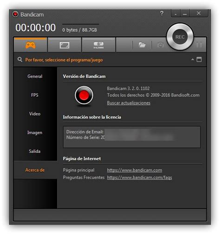Viewport: 220px width, 234px height.
Task: Click the 'Información sobre la licencia' heading
Action: 92,117
